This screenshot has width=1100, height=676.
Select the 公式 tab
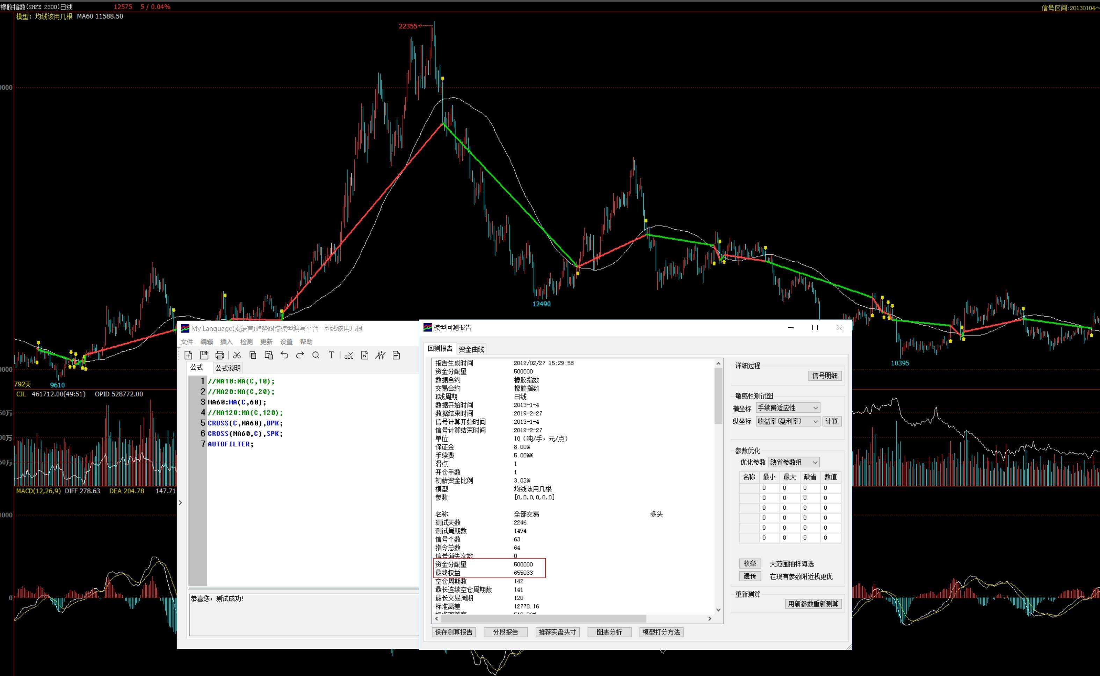point(197,368)
